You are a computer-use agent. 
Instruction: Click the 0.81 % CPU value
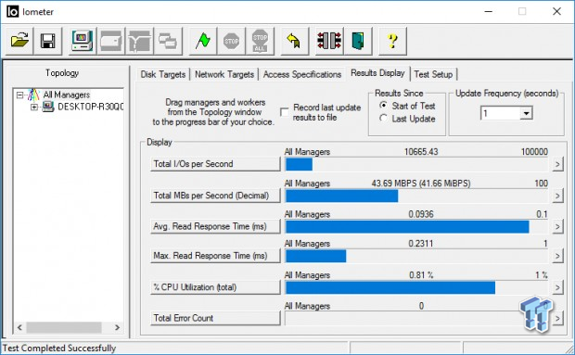click(421, 274)
